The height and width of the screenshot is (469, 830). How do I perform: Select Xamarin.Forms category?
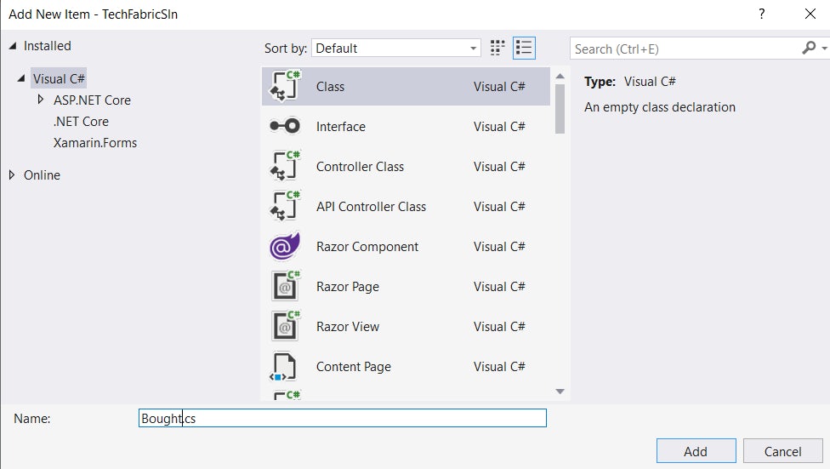pos(94,142)
